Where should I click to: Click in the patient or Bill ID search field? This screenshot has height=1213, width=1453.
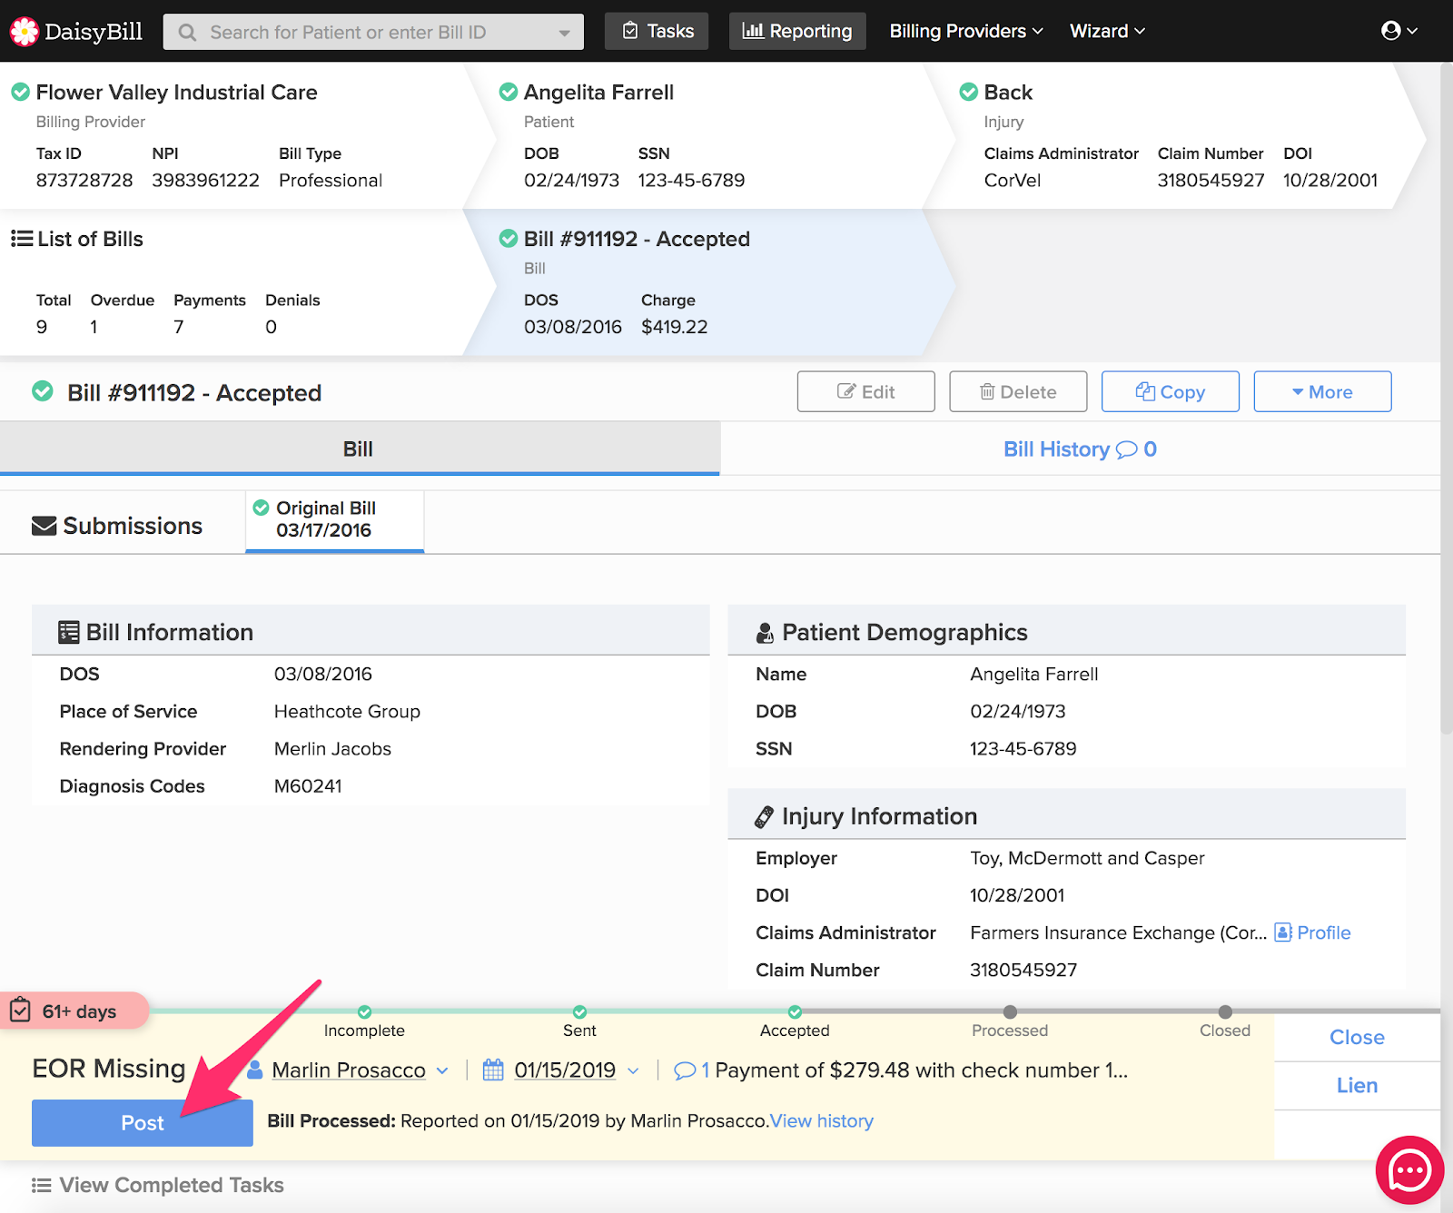372,32
